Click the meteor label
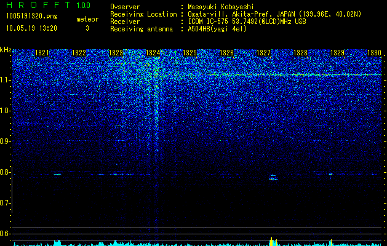387x246 pixels. tap(87, 19)
